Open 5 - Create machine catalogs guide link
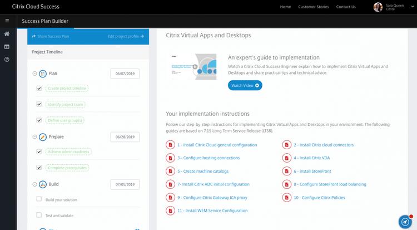The image size is (417, 230). coord(203,172)
